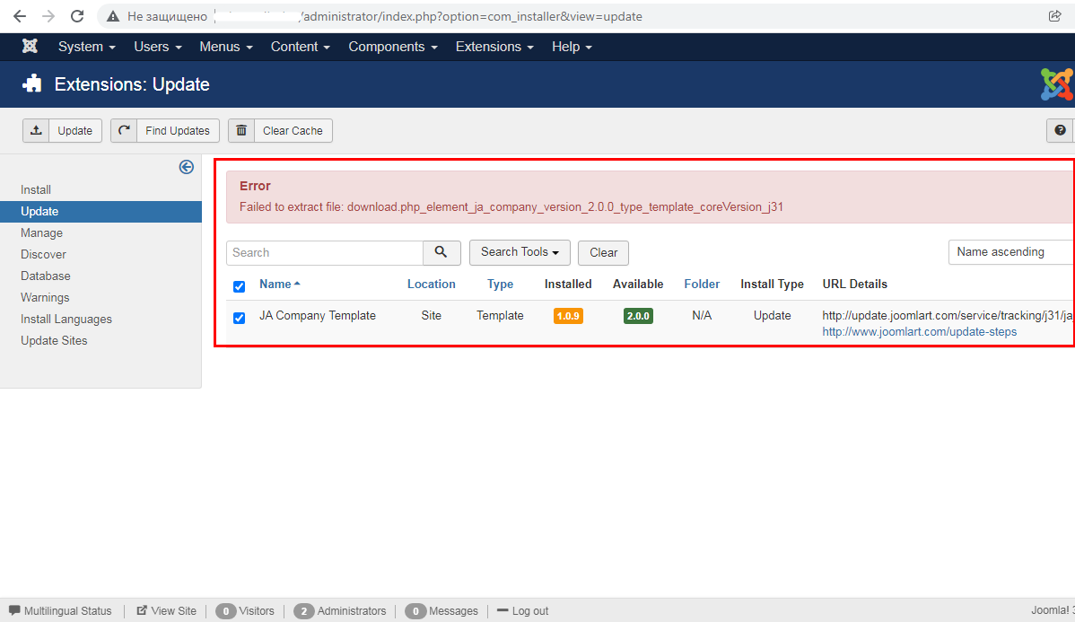Select Update in the sidebar
The width and height of the screenshot is (1075, 622).
(x=101, y=211)
